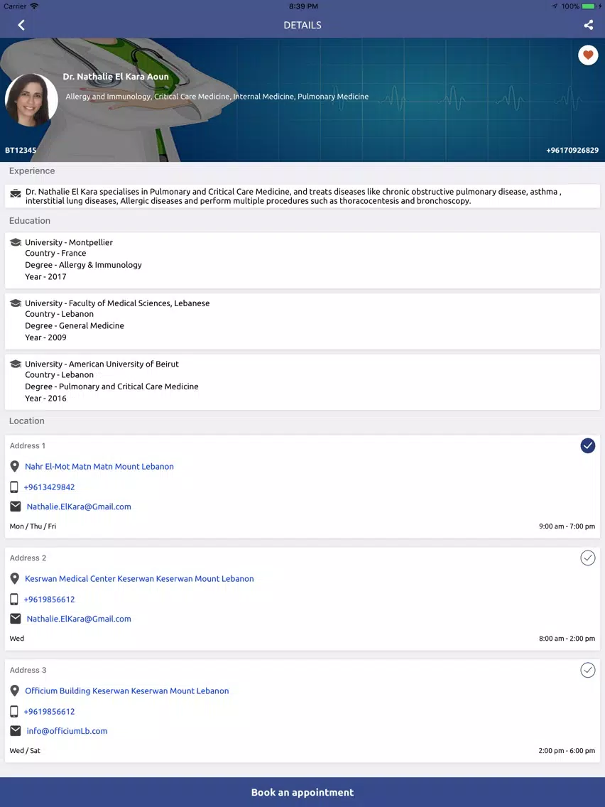Click envelope icon under Address 2
This screenshot has height=807, width=605.
(x=16, y=619)
